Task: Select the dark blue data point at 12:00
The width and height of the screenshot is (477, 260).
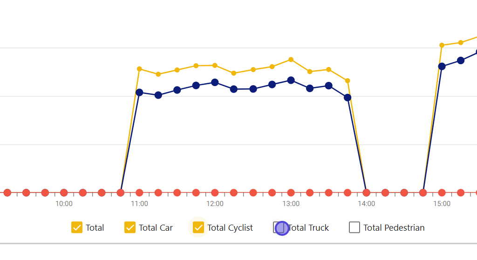Action: (x=215, y=82)
